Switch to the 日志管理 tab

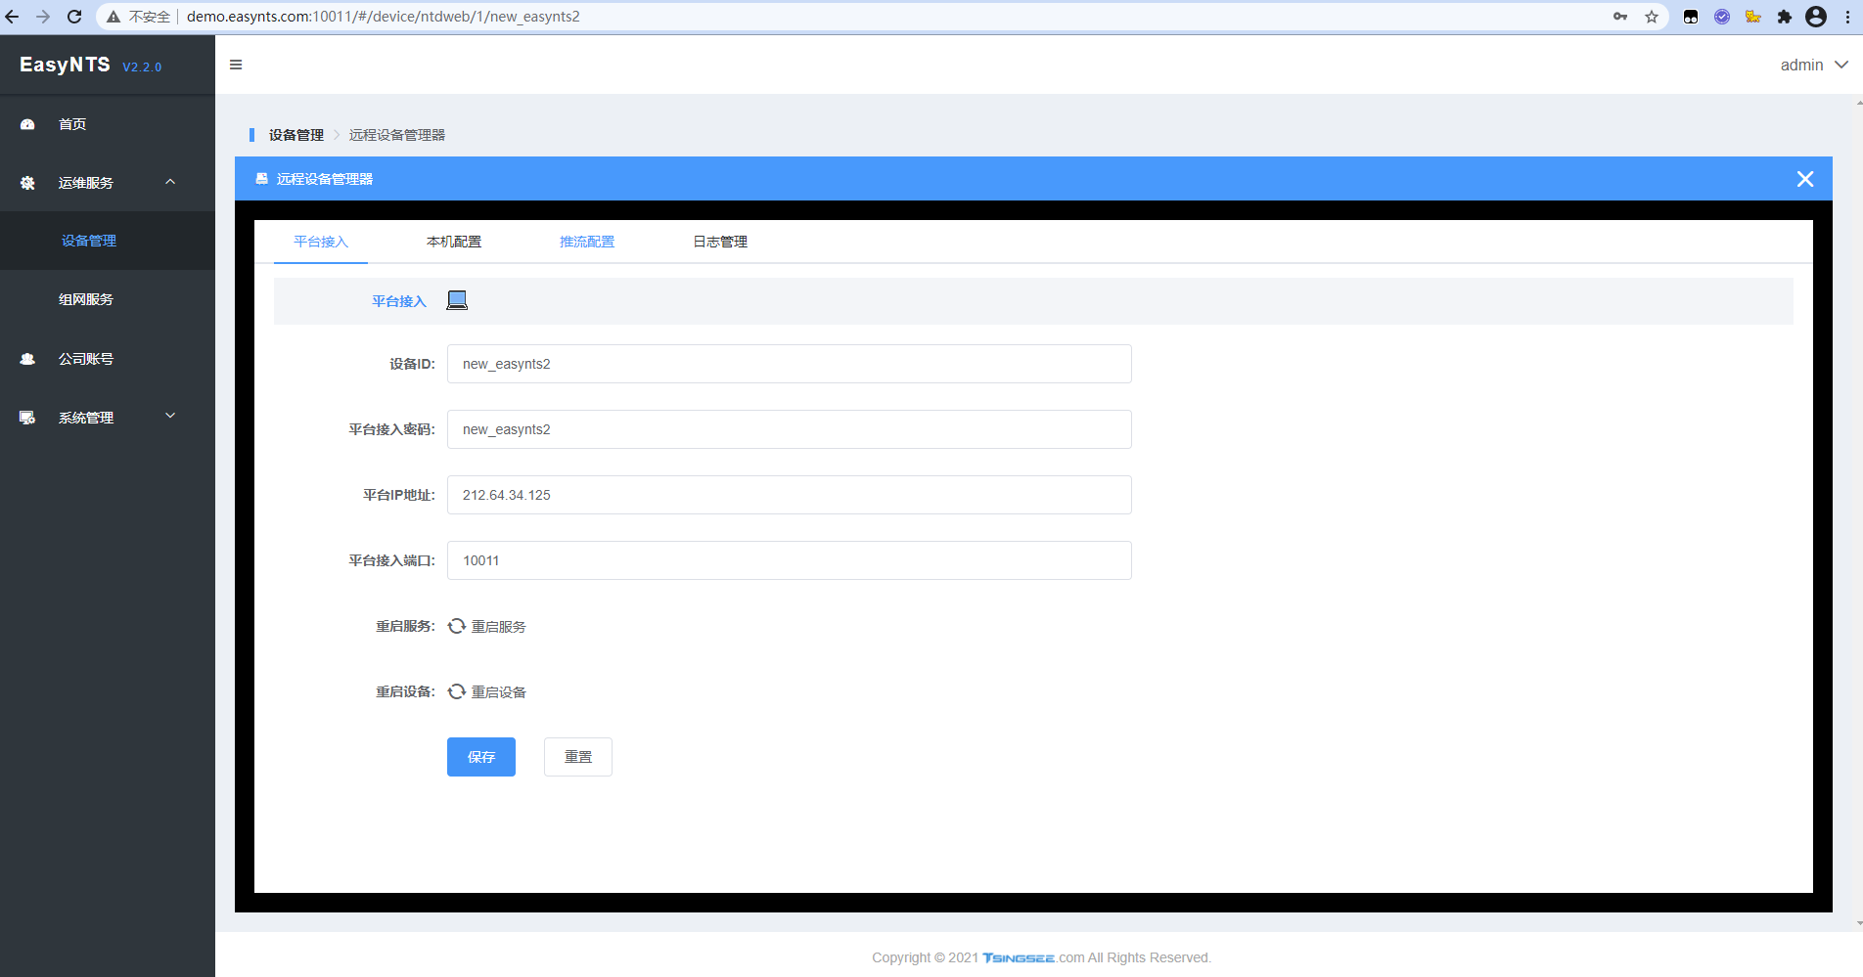click(720, 242)
